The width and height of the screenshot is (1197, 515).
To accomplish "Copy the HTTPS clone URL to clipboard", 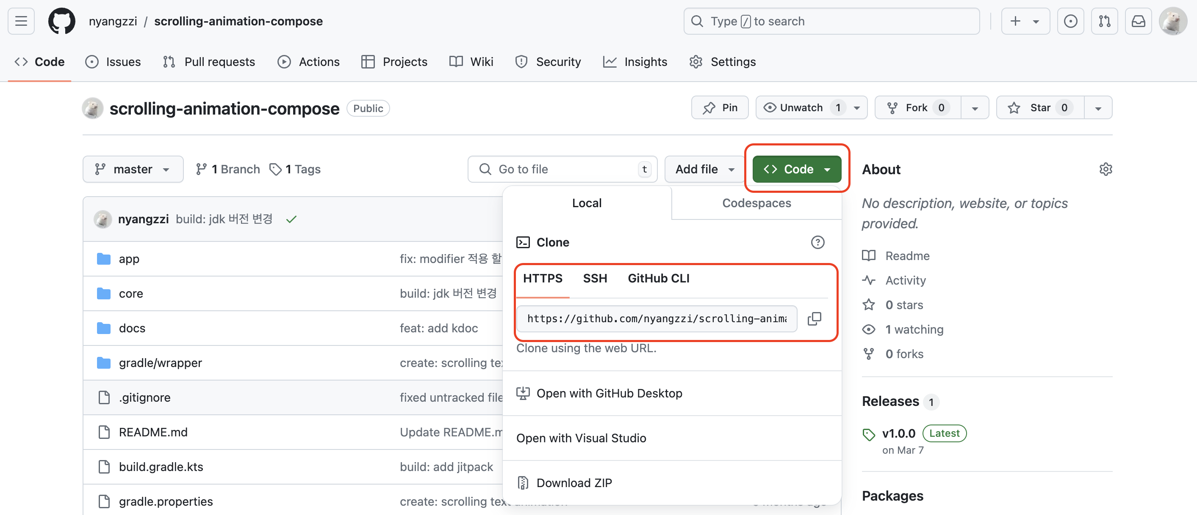I will tap(814, 318).
